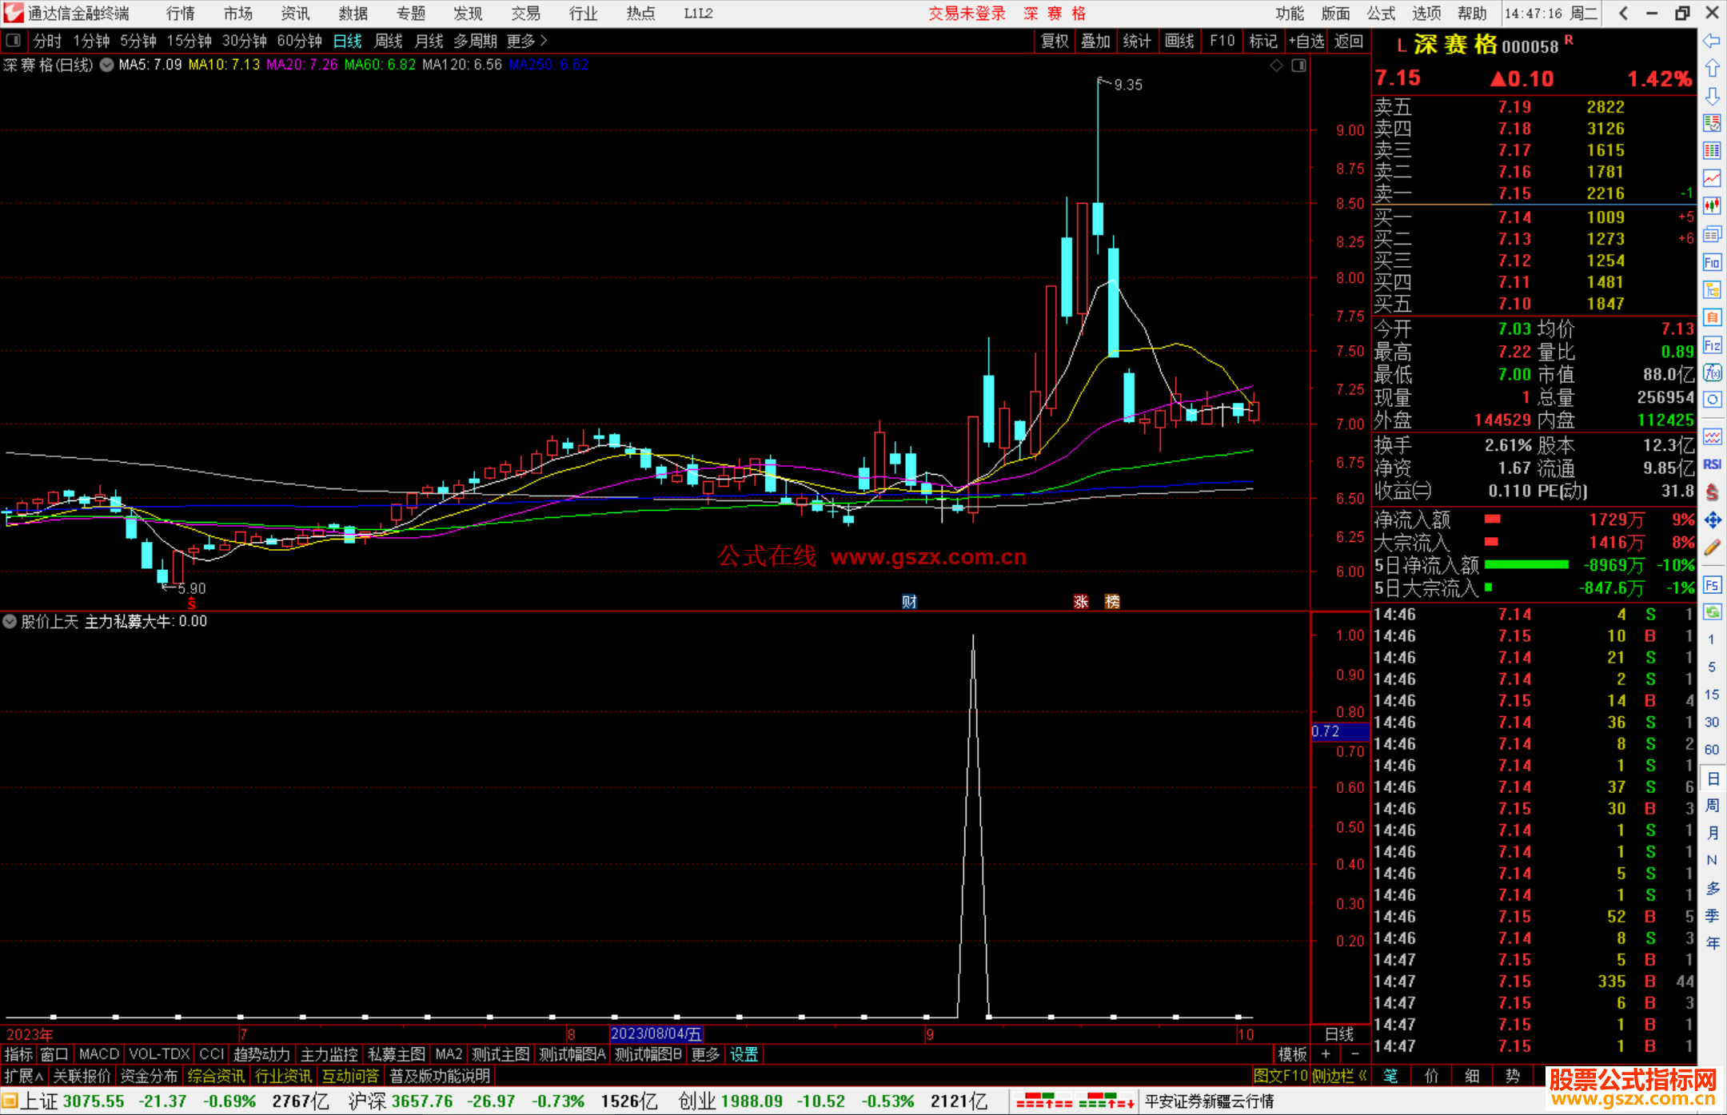Click the 复权 button
This screenshot has width=1727, height=1115.
[x=1055, y=41]
